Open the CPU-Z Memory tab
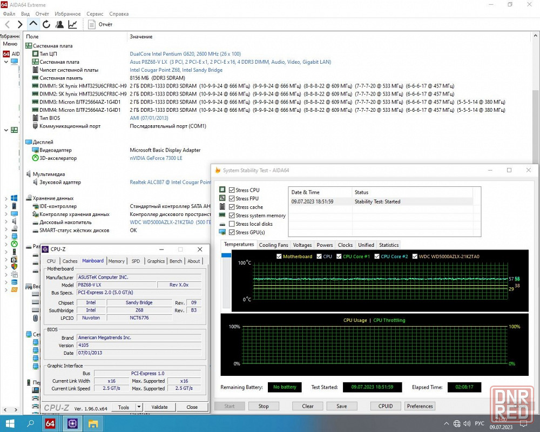This screenshot has width=540, height=432. point(117,261)
